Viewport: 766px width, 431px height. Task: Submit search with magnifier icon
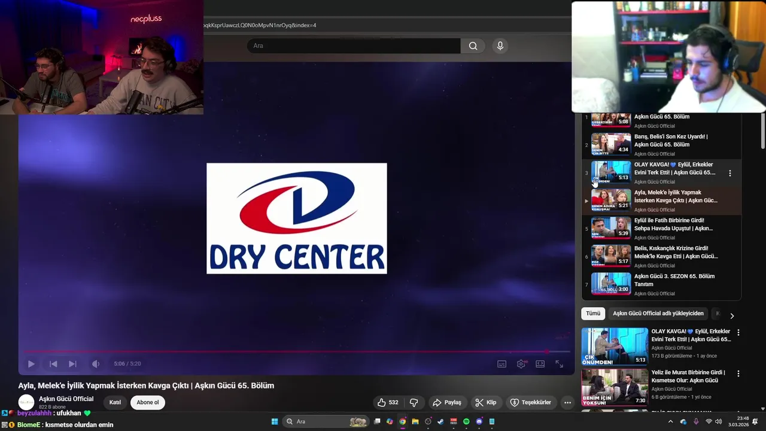coord(473,46)
